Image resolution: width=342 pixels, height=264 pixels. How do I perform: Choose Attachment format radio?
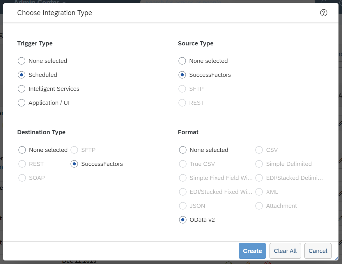click(x=259, y=206)
